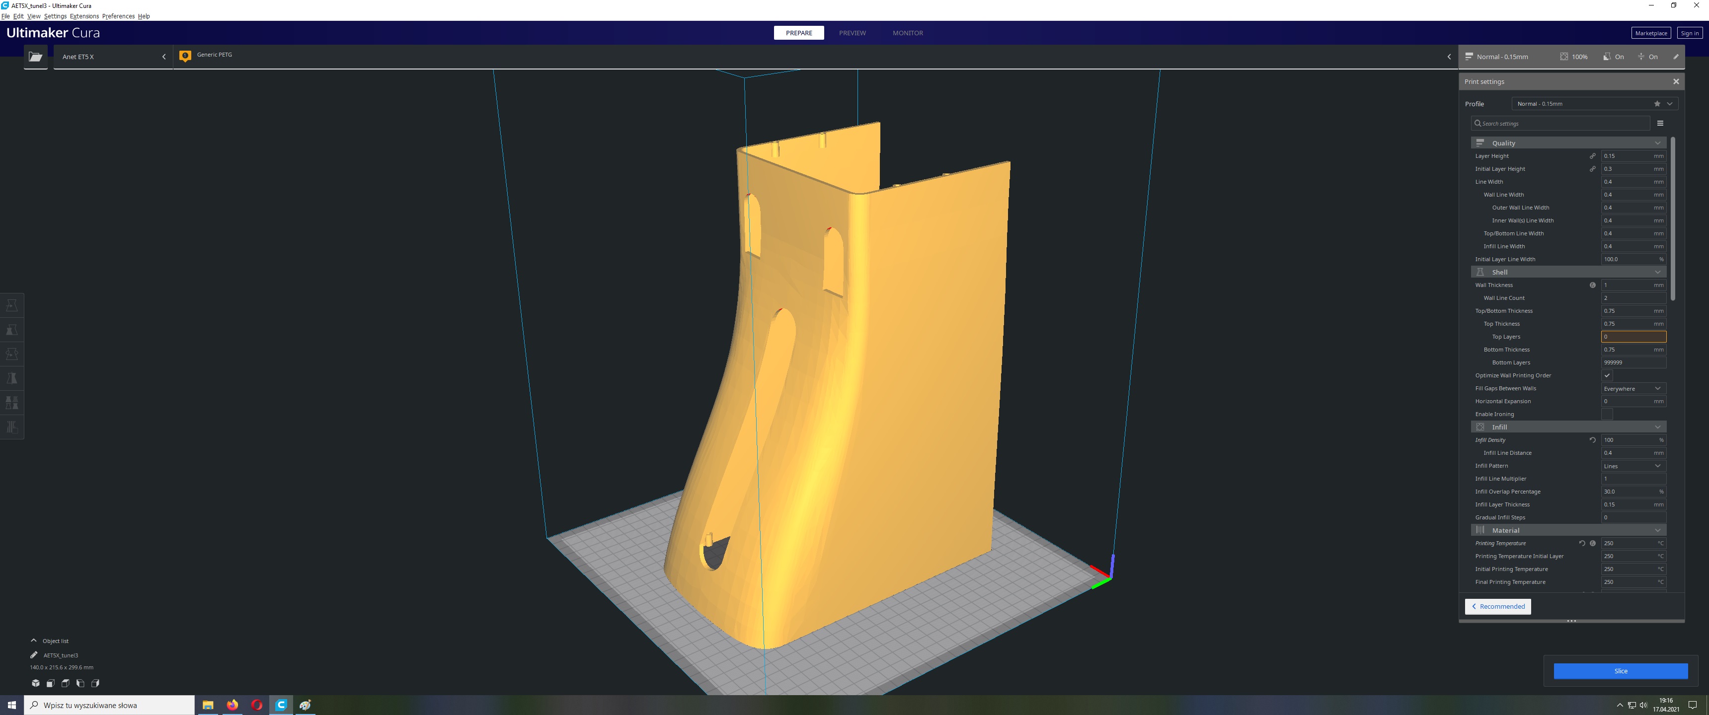
Task: Select the Move tool in left toolbar
Action: 12,305
